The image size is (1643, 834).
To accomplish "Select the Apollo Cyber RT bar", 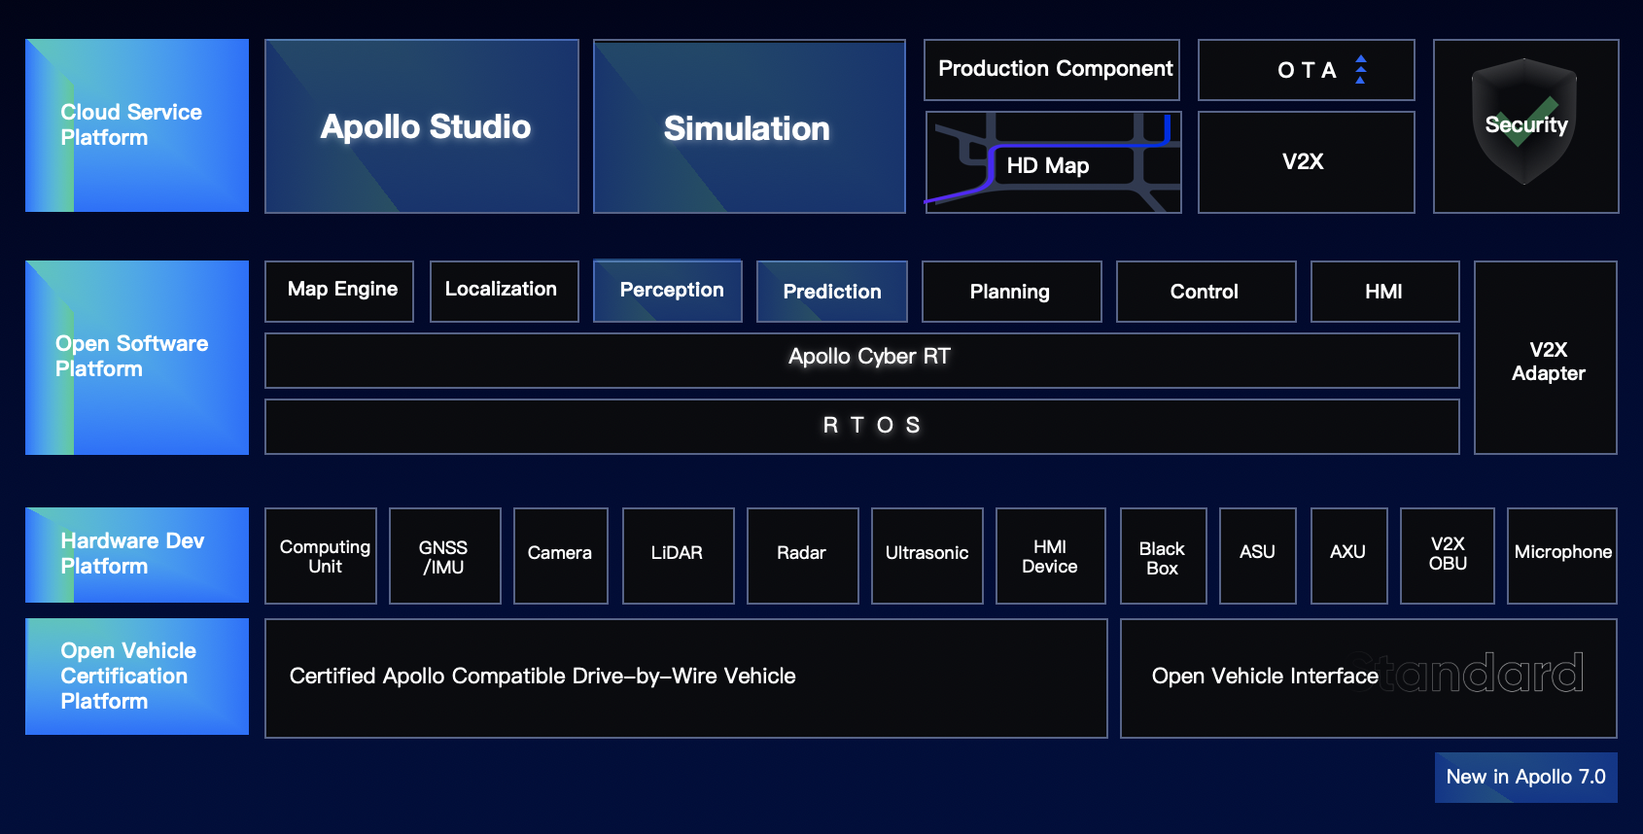I will point(862,361).
